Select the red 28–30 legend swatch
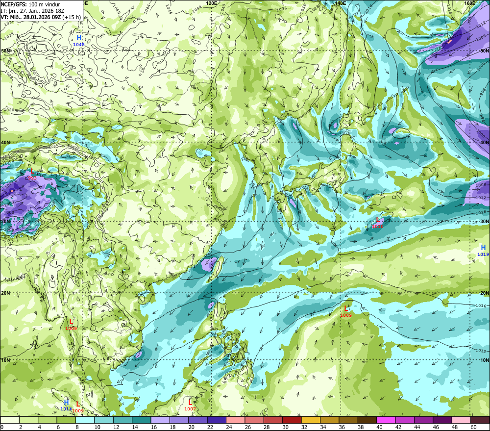490x431 pixels. tap(273, 420)
